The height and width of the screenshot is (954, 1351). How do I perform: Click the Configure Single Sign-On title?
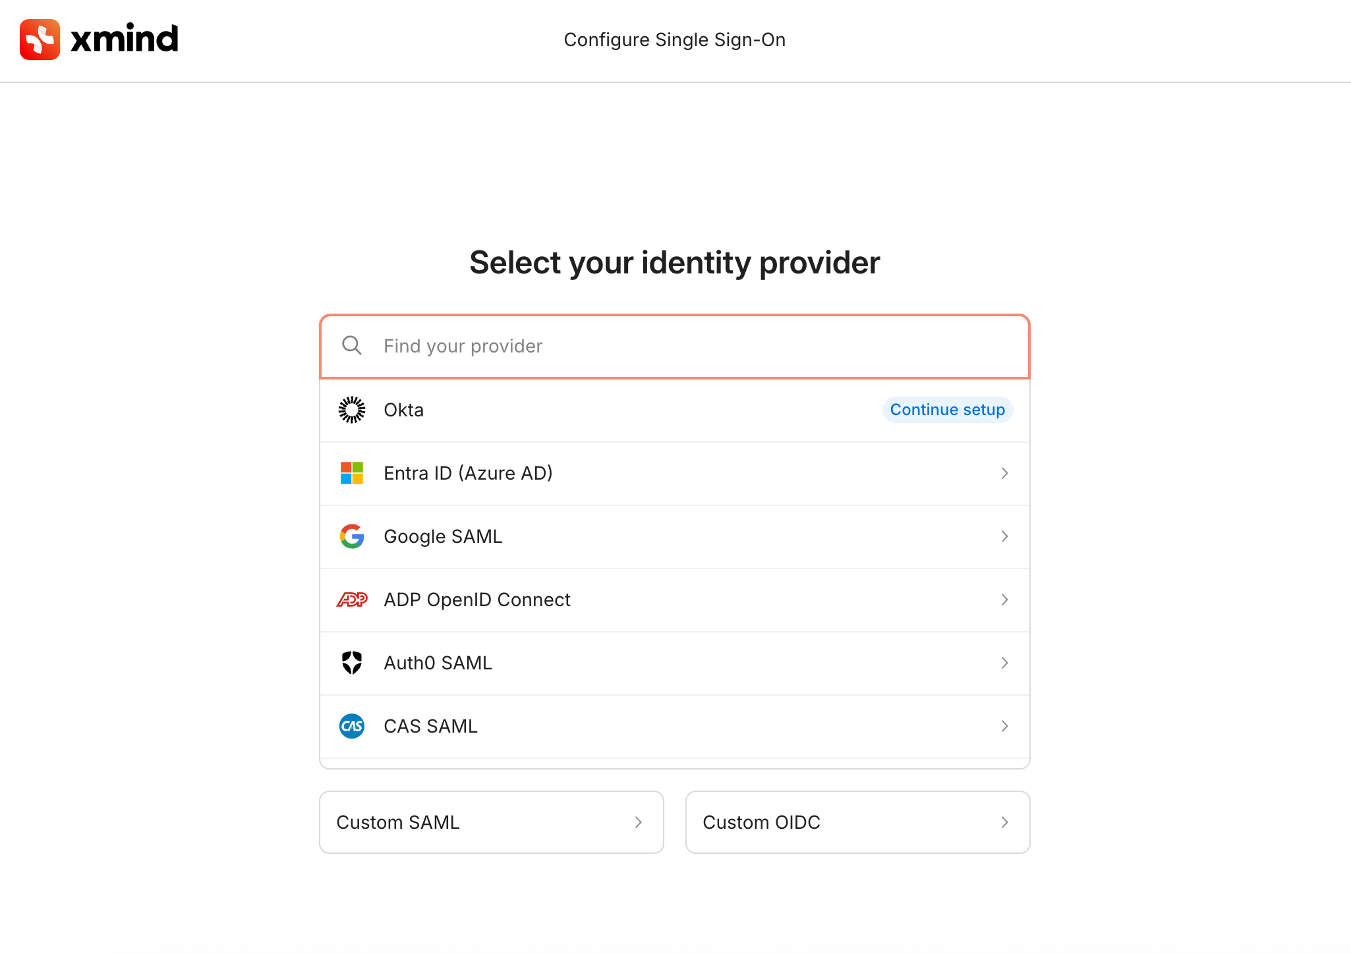pyautogui.click(x=675, y=40)
